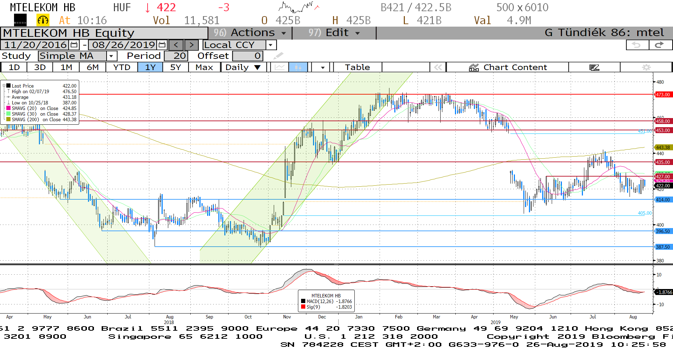Shift date range backward with left arrow
This screenshot has width=673, height=364.
click(176, 45)
